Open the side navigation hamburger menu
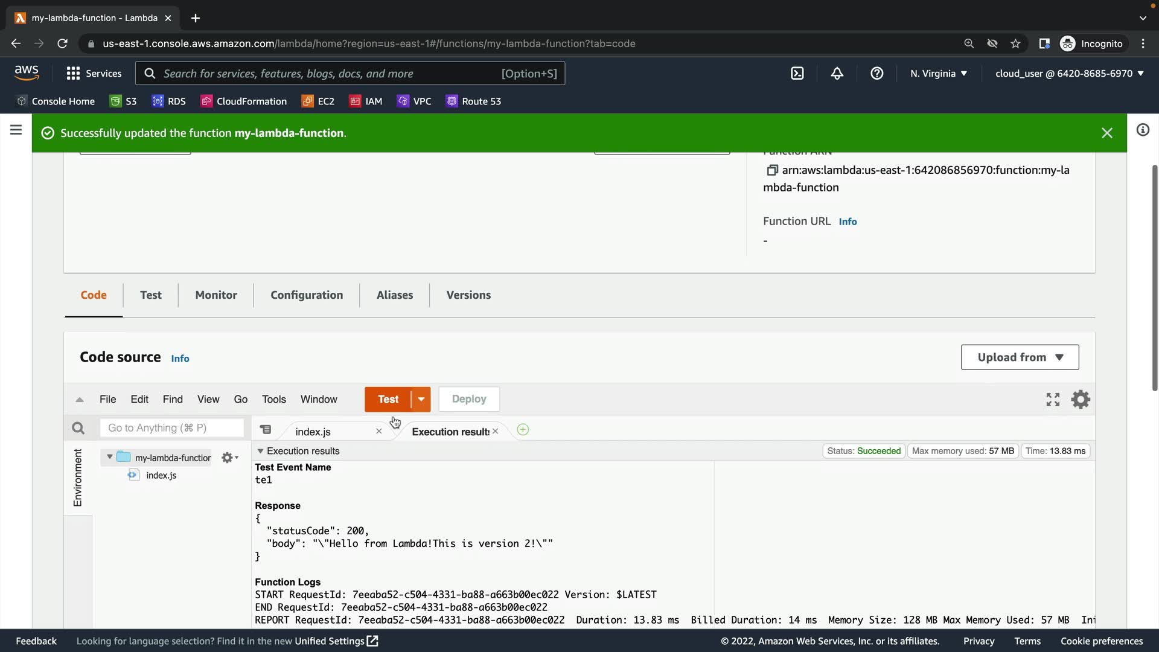Viewport: 1159px width, 652px height. pos(16,130)
